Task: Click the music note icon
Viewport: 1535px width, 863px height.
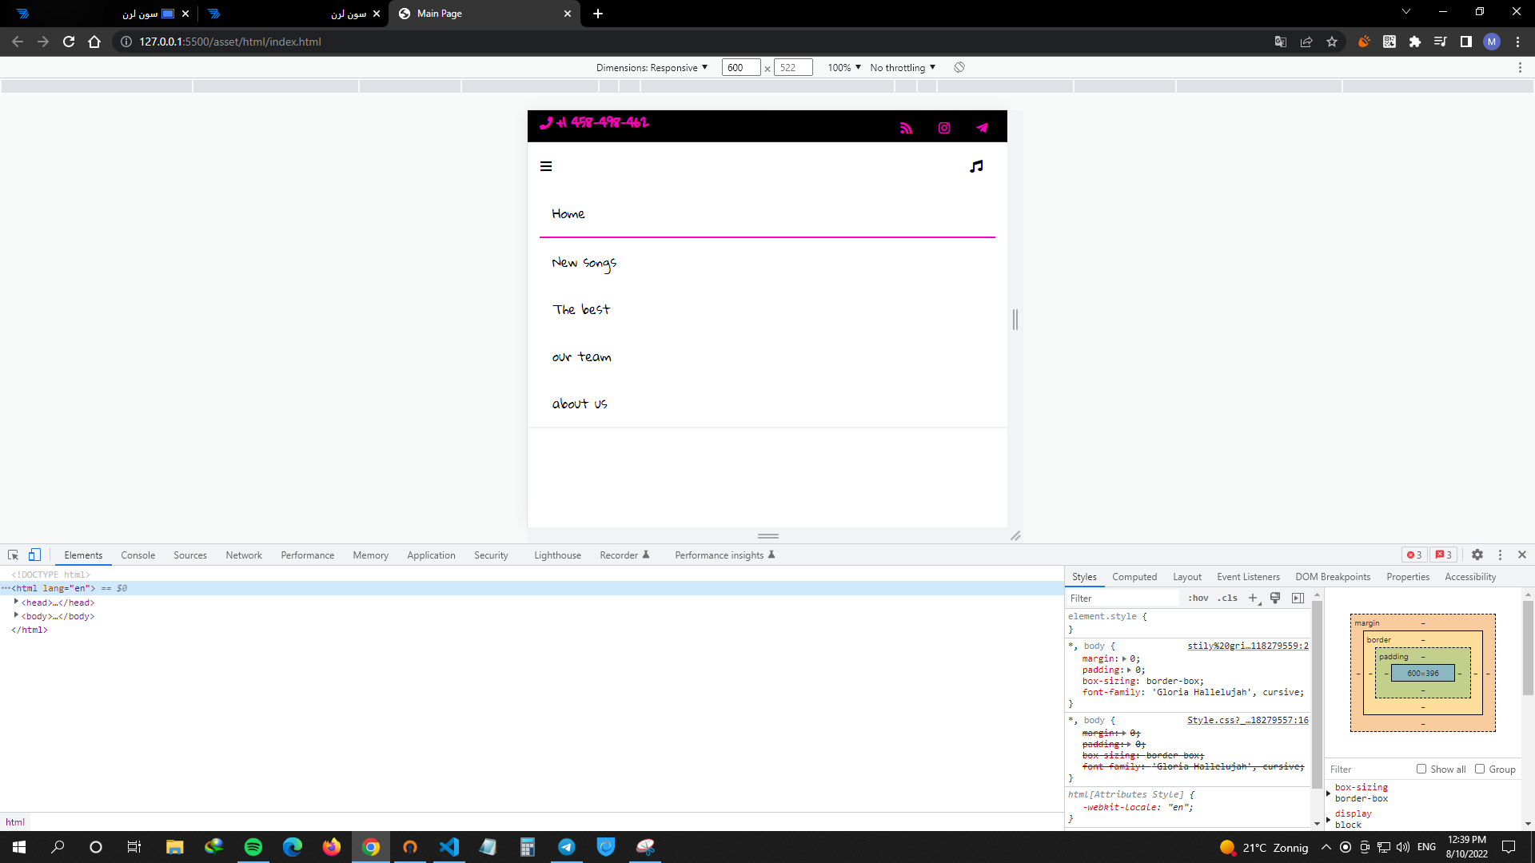Action: click(x=975, y=165)
